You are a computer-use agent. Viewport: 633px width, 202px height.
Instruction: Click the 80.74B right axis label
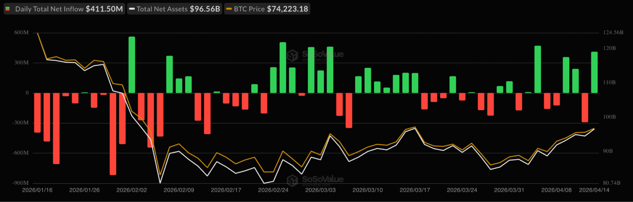611,183
